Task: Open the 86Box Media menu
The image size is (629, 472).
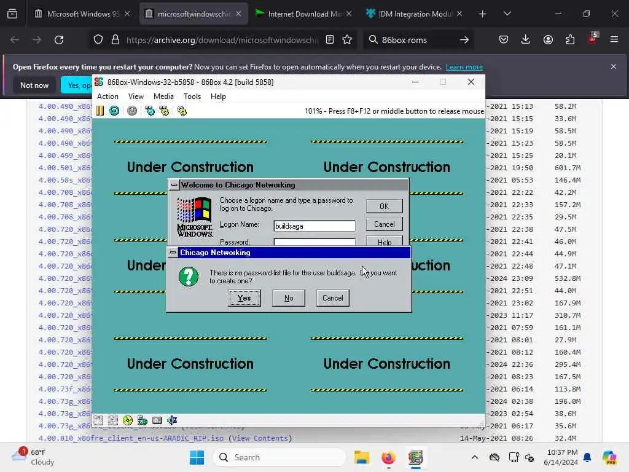Action: (163, 96)
